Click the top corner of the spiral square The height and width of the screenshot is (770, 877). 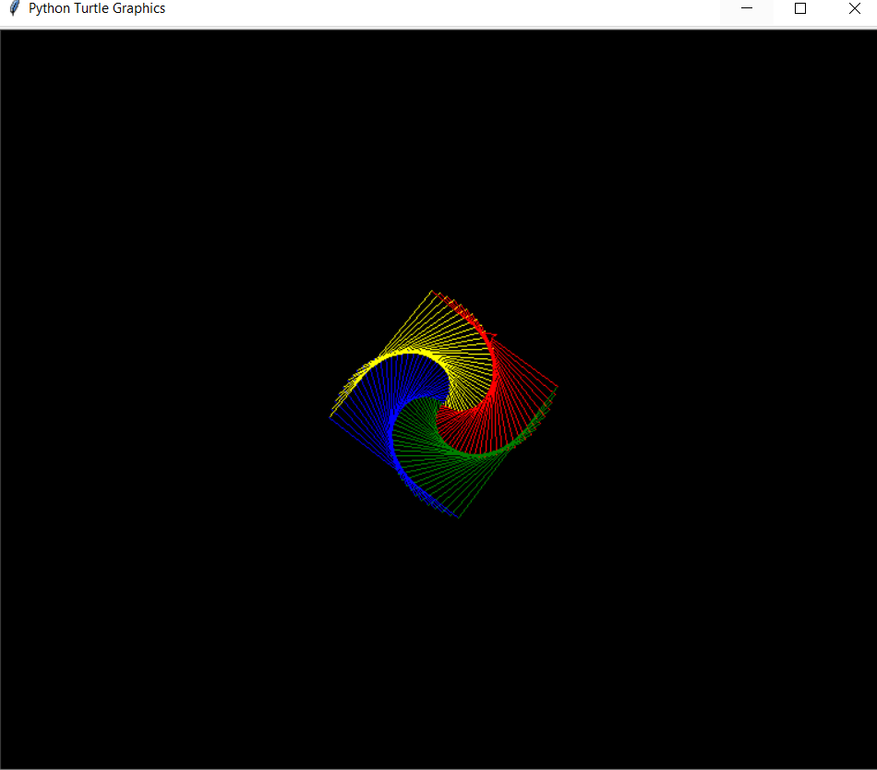[x=431, y=291]
